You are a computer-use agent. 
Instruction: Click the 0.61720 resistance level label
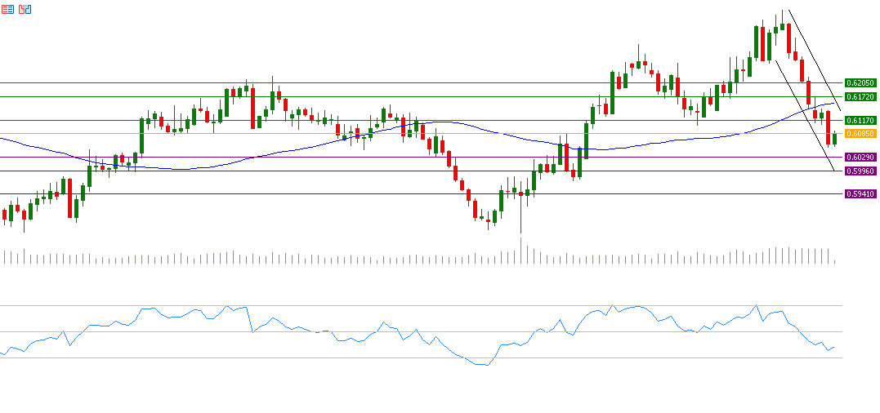860,96
